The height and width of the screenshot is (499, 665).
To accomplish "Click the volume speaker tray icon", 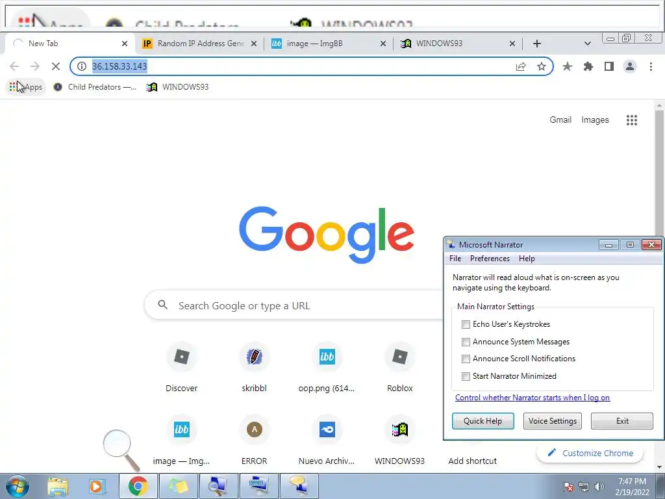I will pyautogui.click(x=599, y=487).
